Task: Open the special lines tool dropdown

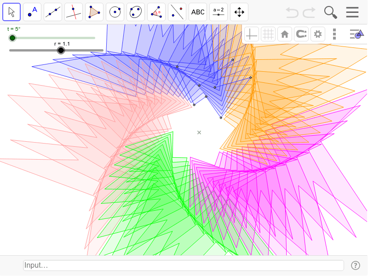Action: [73, 11]
